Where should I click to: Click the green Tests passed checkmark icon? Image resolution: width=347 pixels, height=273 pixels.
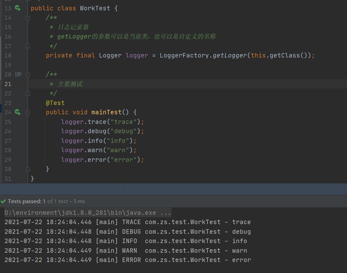pos(3,201)
